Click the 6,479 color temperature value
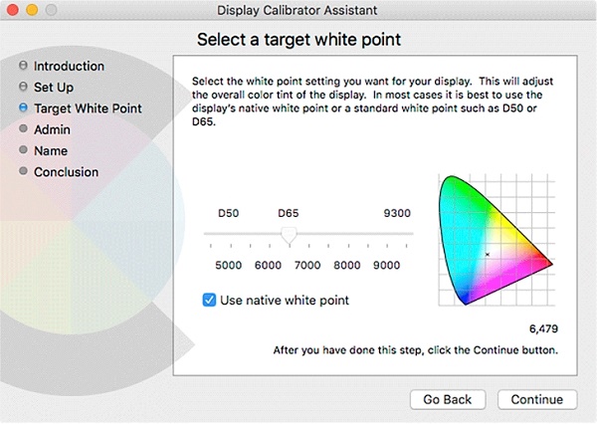Viewport: 597px width, 424px height. click(543, 328)
